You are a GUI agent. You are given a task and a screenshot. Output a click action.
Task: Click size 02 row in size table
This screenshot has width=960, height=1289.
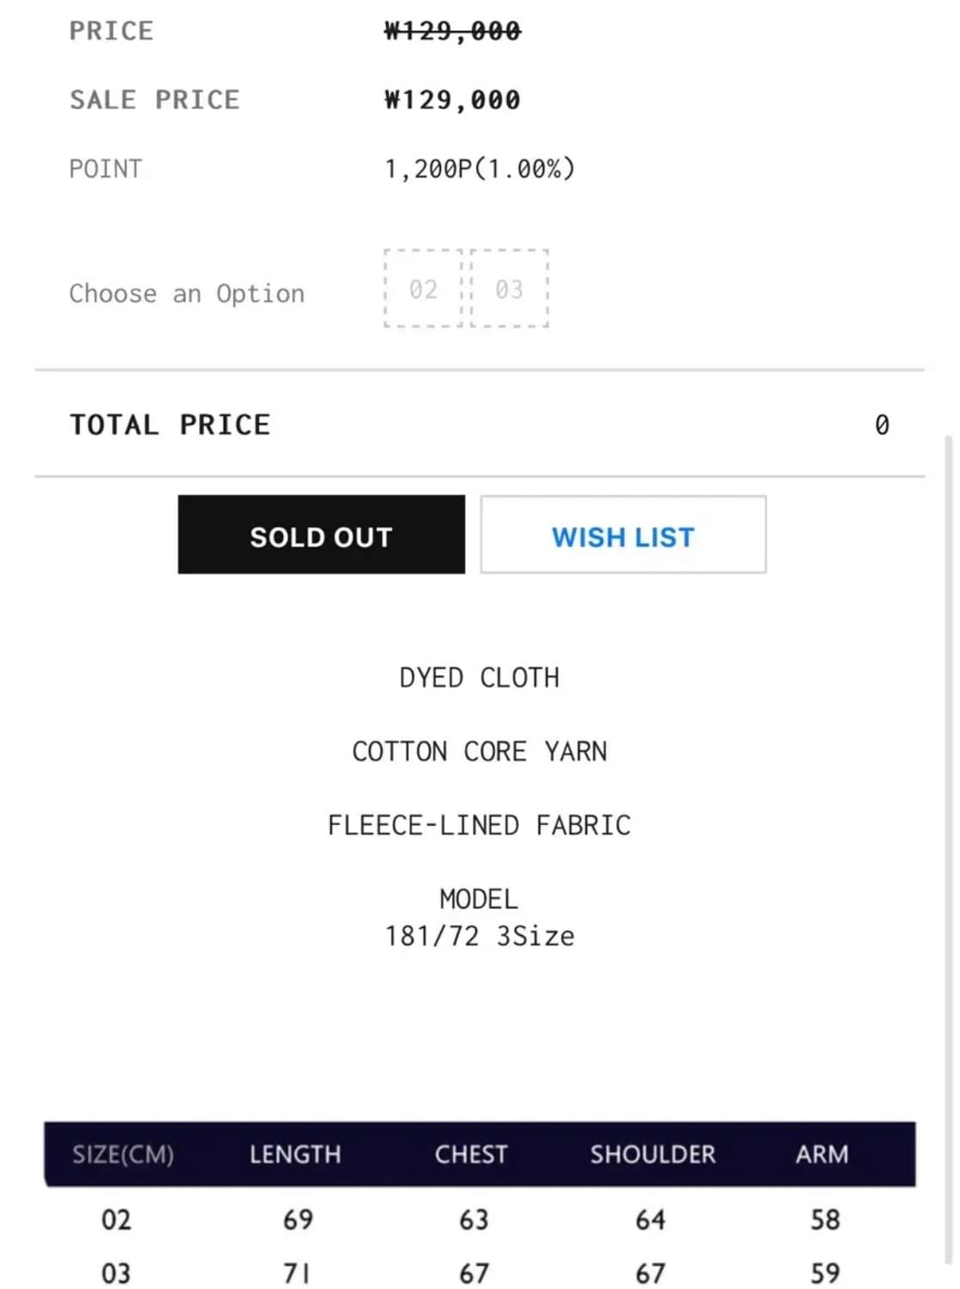coord(116,1219)
